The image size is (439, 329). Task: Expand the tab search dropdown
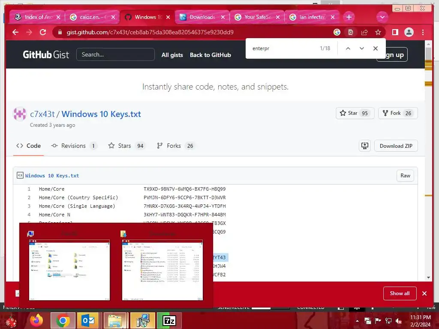coord(382,17)
